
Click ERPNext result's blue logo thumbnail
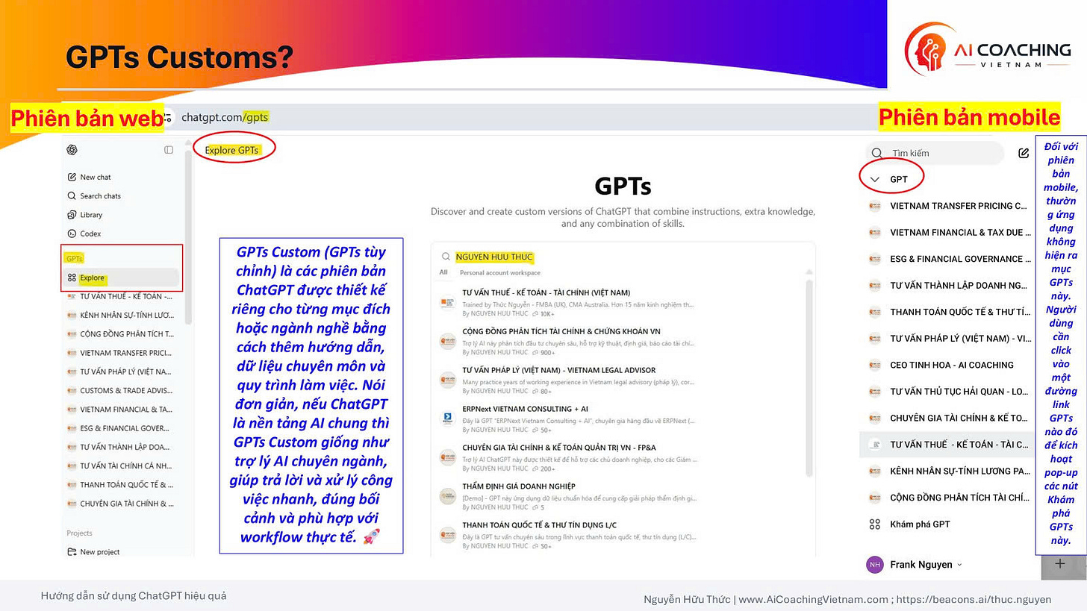(447, 418)
